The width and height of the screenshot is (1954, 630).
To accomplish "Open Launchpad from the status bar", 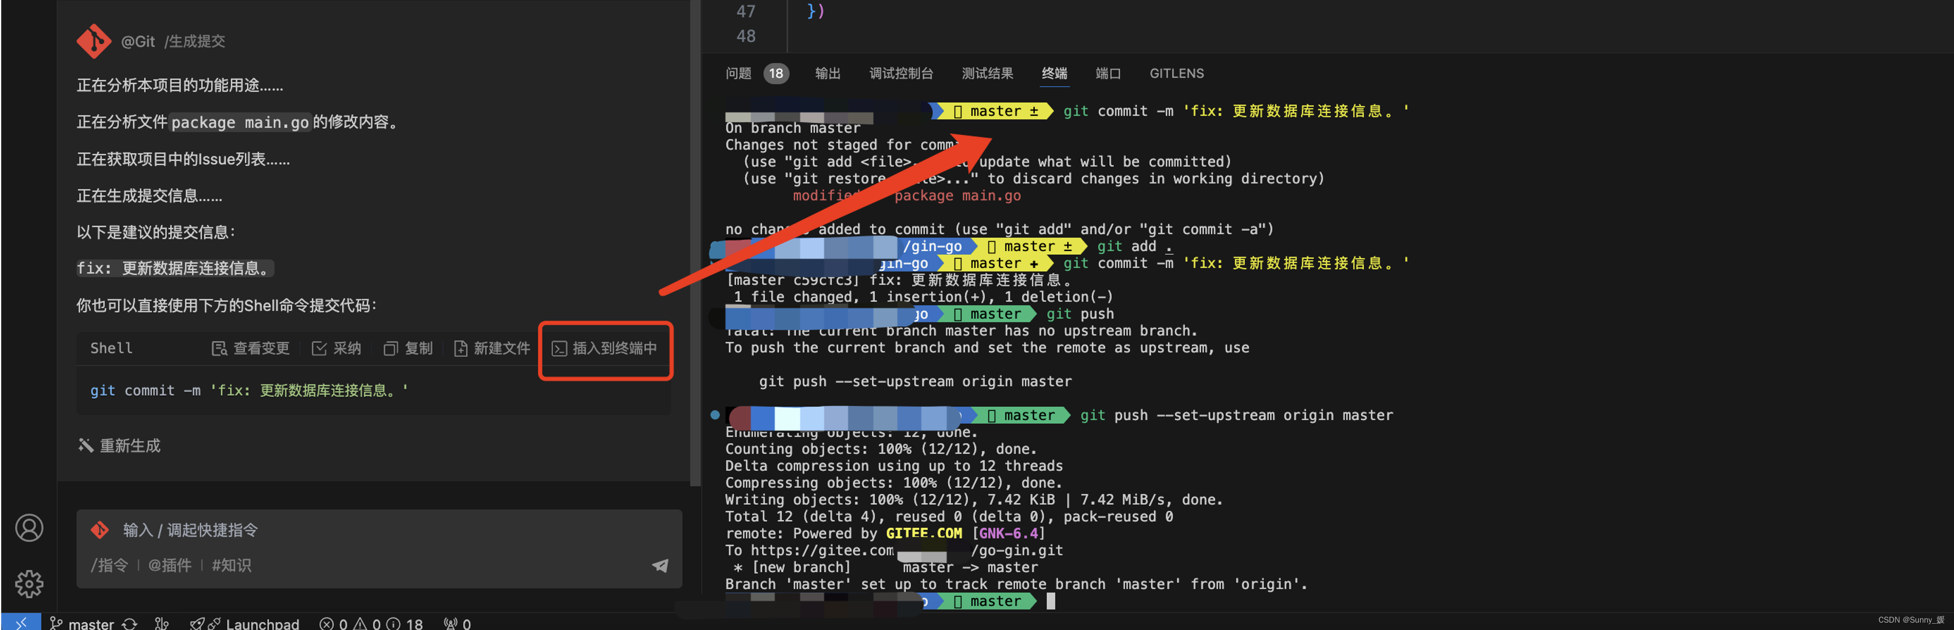I will [x=244, y=623].
